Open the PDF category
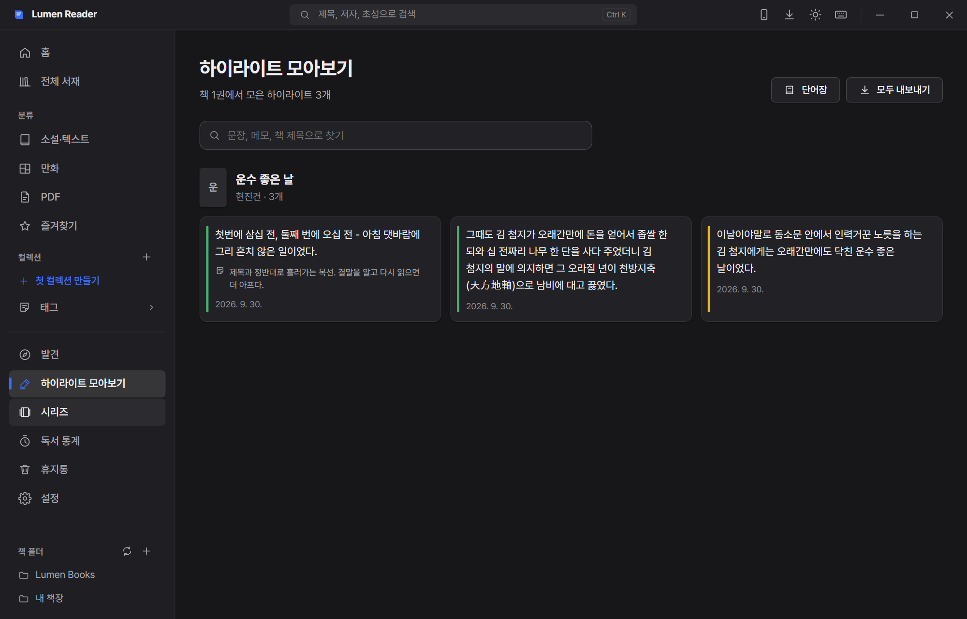The image size is (967, 619). coord(87,197)
